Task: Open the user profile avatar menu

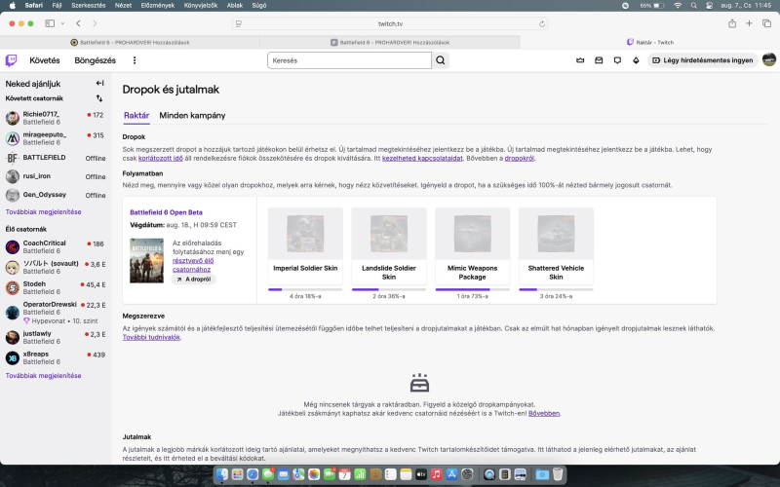Action: [769, 59]
